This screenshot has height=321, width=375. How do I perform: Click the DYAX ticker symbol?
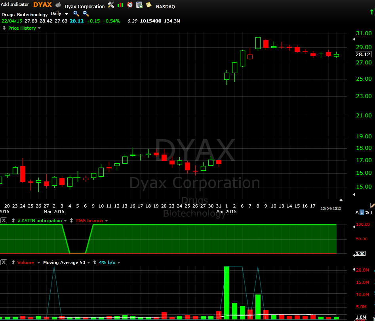pyautogui.click(x=43, y=4)
